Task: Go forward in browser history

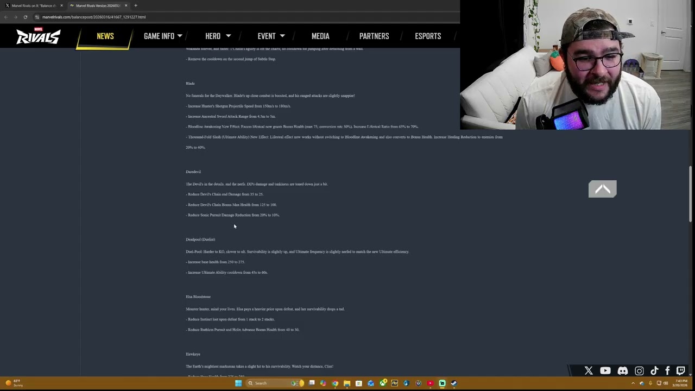Action: point(15,17)
